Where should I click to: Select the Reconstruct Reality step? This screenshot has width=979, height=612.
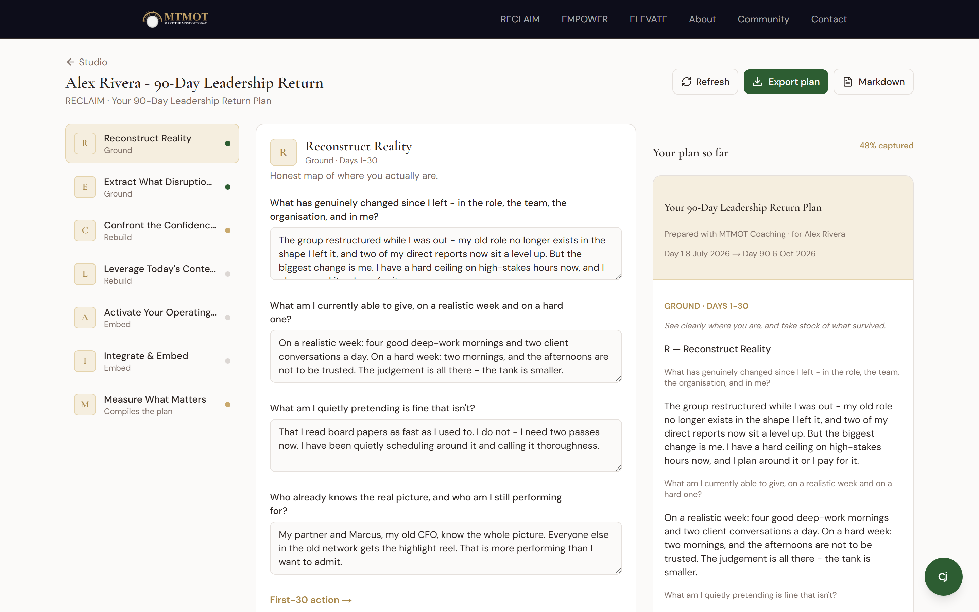[x=152, y=143]
